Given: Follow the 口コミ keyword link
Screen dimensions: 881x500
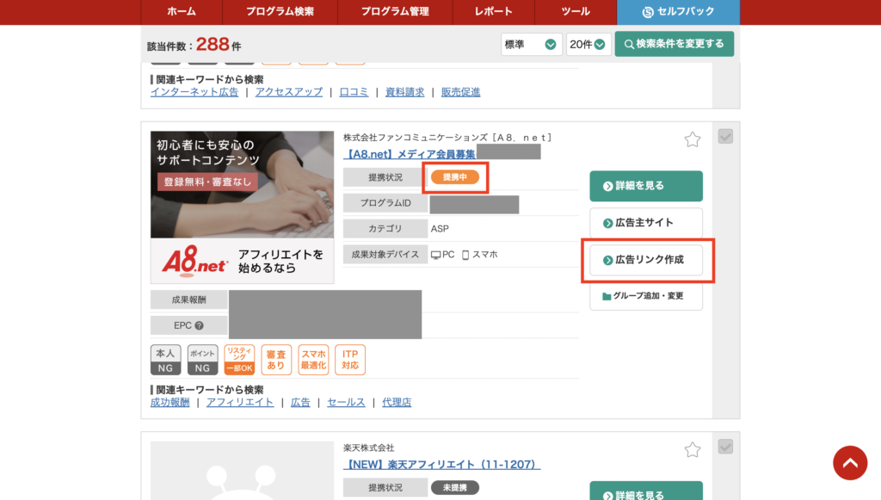Looking at the screenshot, I should [x=354, y=92].
